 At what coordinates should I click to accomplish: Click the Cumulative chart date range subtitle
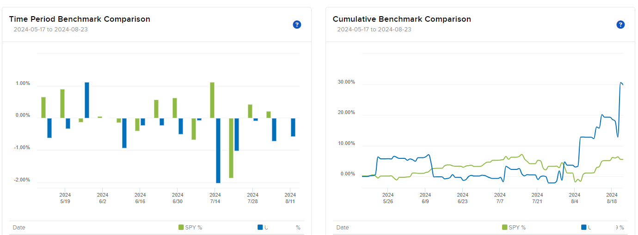coord(374,30)
